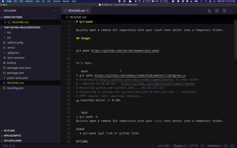The image size is (237, 148).
Task: Click the battery 100% indicator
Action: (155, 1)
